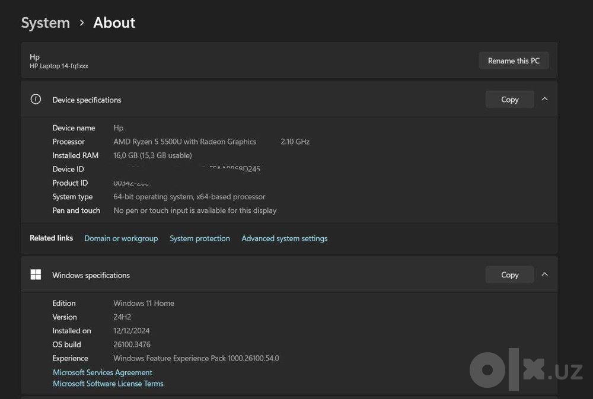The width and height of the screenshot is (593, 399).
Task: Select the Windows Feature Experience Pack value
Action: [x=196, y=358]
